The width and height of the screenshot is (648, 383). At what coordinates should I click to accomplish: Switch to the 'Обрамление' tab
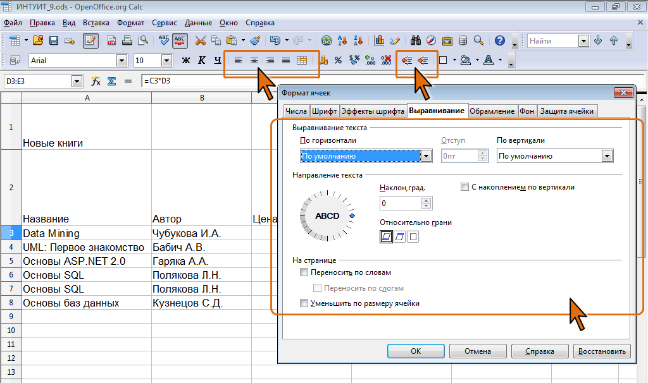click(x=492, y=111)
